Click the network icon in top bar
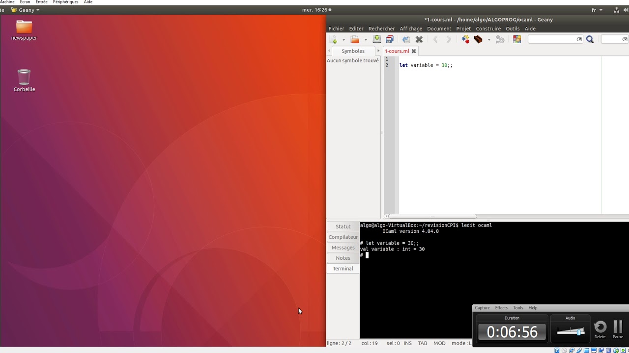 pyautogui.click(x=617, y=10)
